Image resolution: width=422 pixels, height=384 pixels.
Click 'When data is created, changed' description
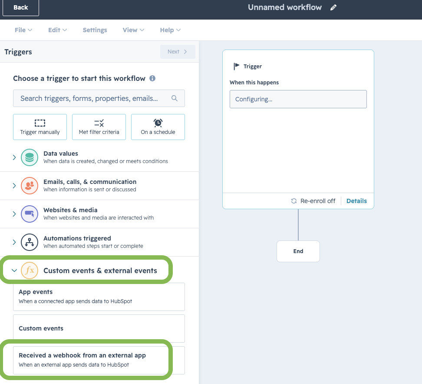(x=106, y=161)
